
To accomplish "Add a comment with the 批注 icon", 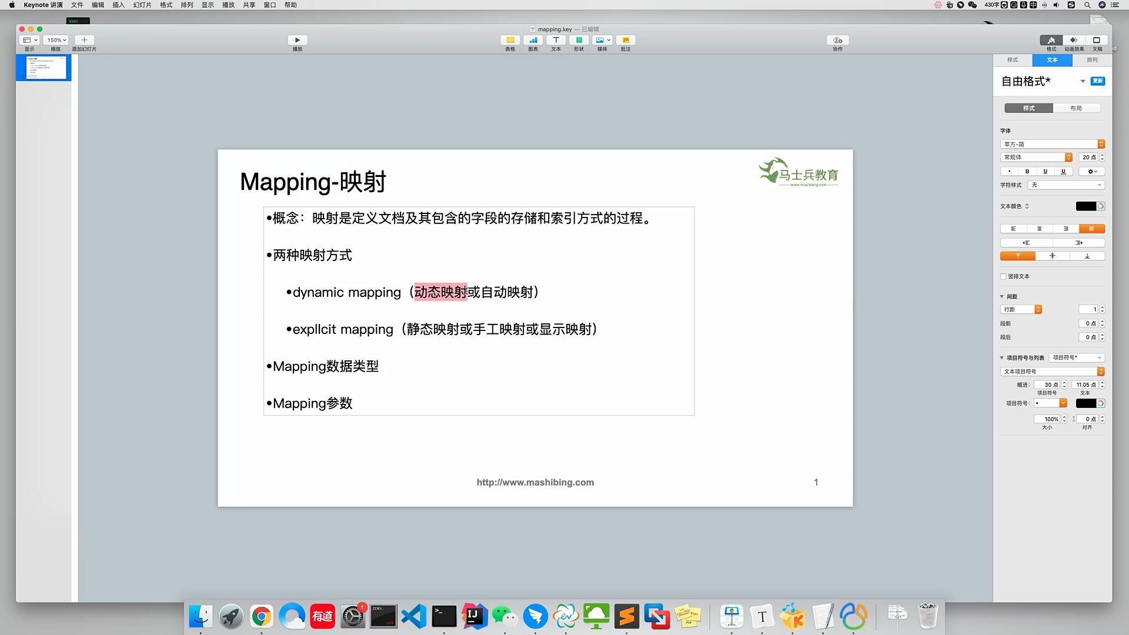I will point(625,40).
